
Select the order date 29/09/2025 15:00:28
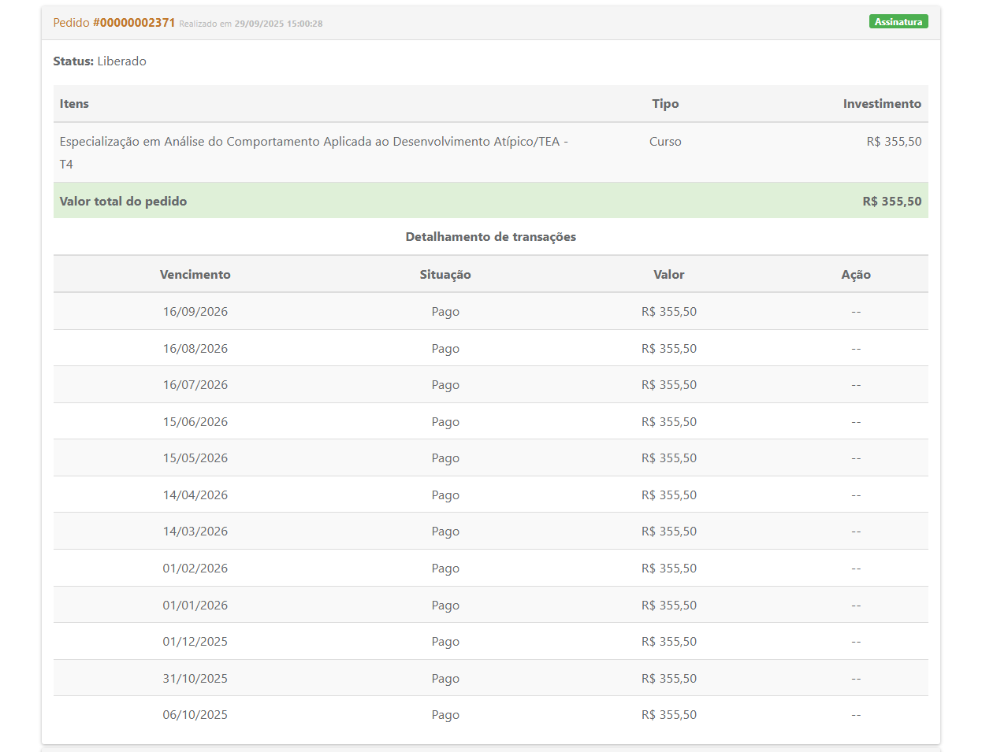[278, 24]
